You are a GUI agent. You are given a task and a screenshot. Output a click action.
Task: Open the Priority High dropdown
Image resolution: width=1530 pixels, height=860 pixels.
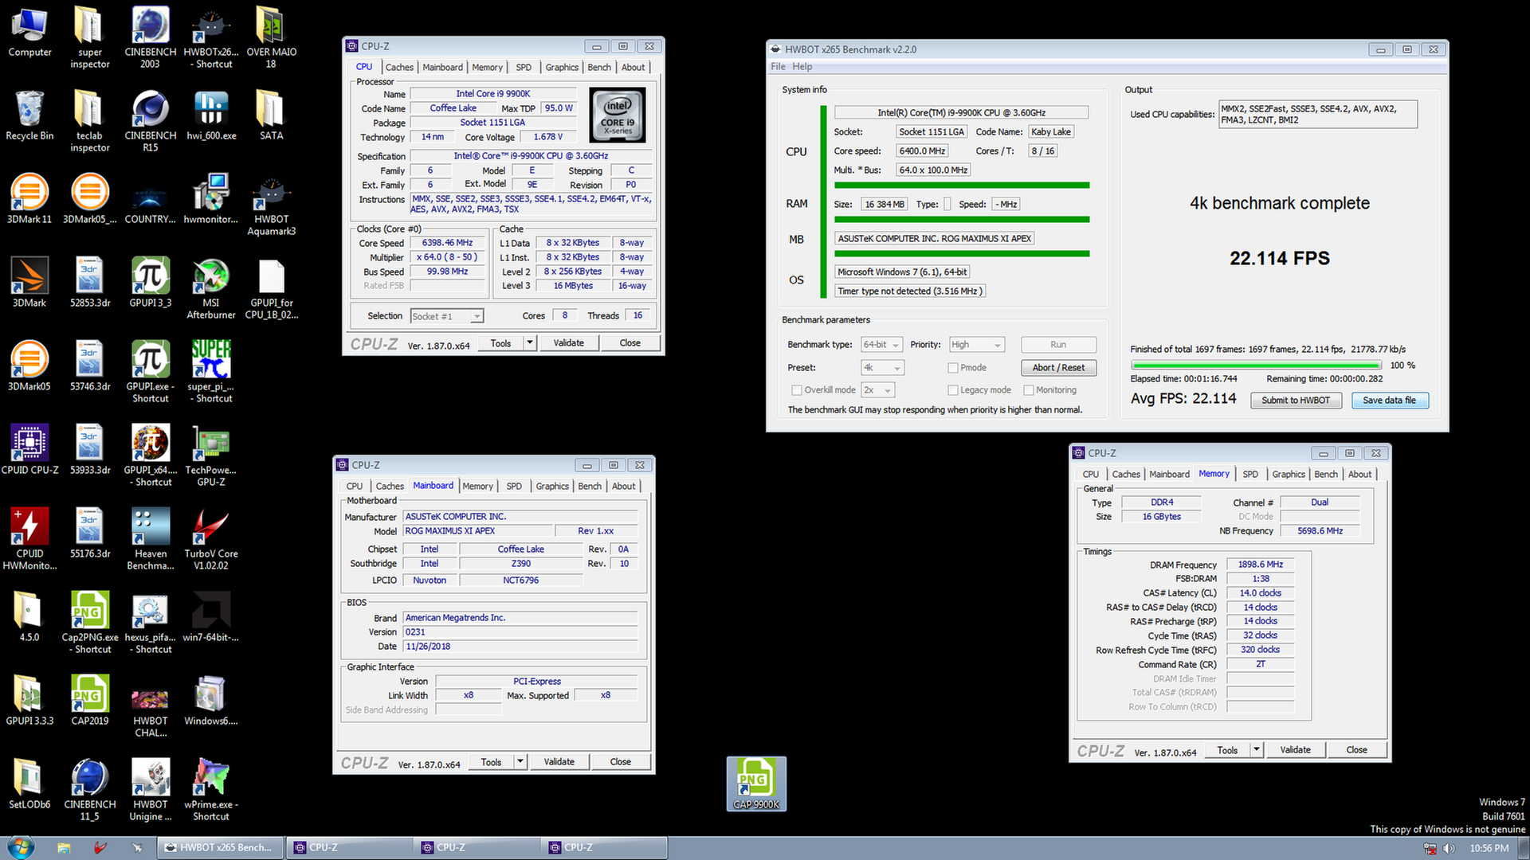(x=976, y=345)
